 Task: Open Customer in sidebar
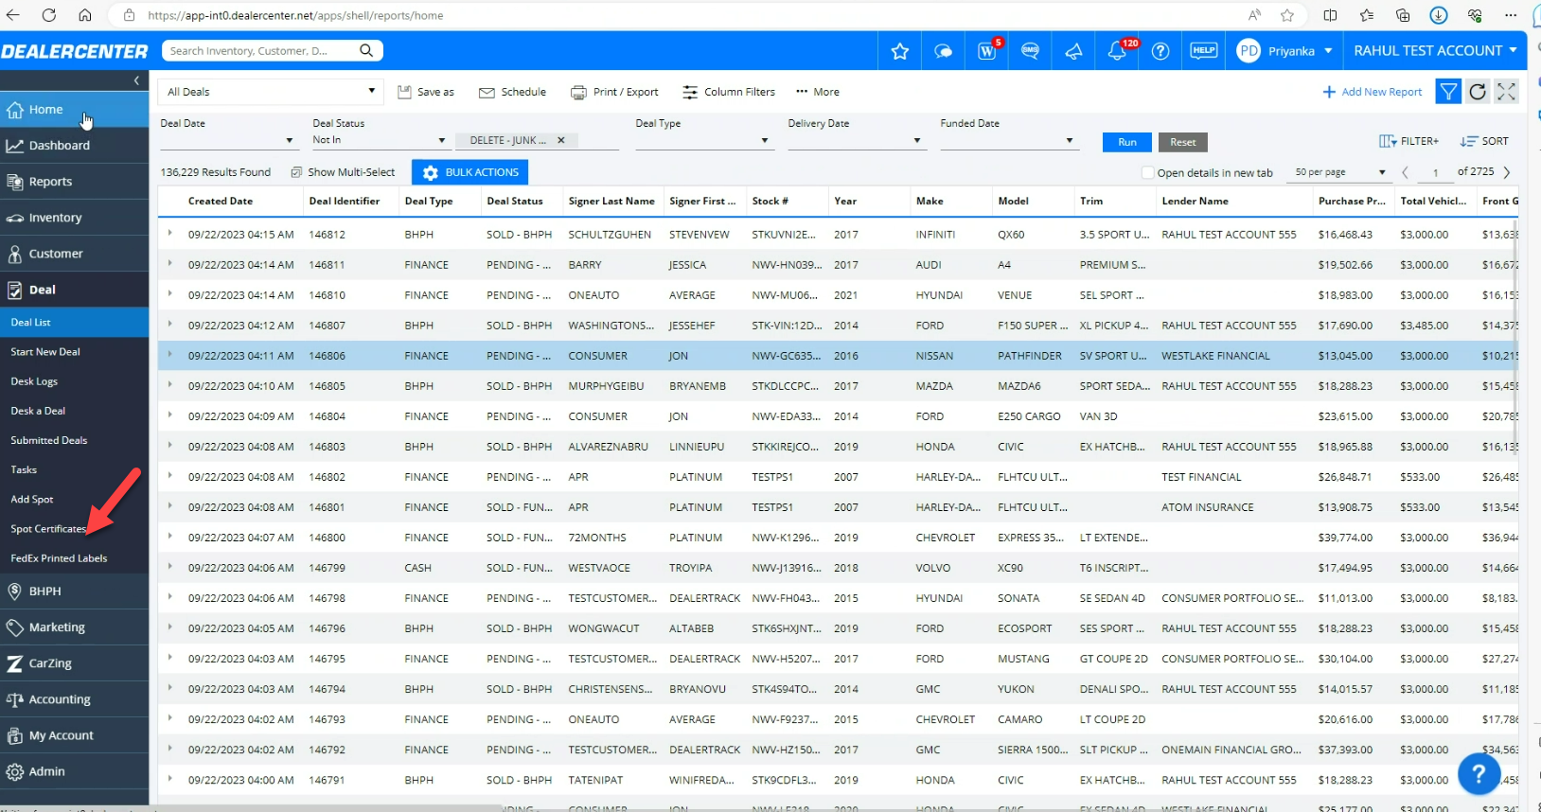click(x=74, y=254)
